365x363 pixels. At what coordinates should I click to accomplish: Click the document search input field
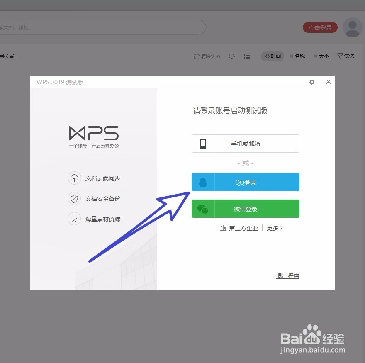click(x=104, y=27)
